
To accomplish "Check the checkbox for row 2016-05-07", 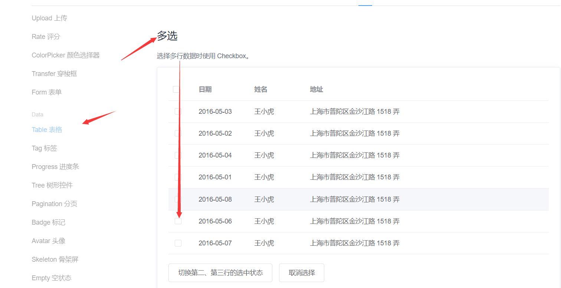I will click(178, 243).
